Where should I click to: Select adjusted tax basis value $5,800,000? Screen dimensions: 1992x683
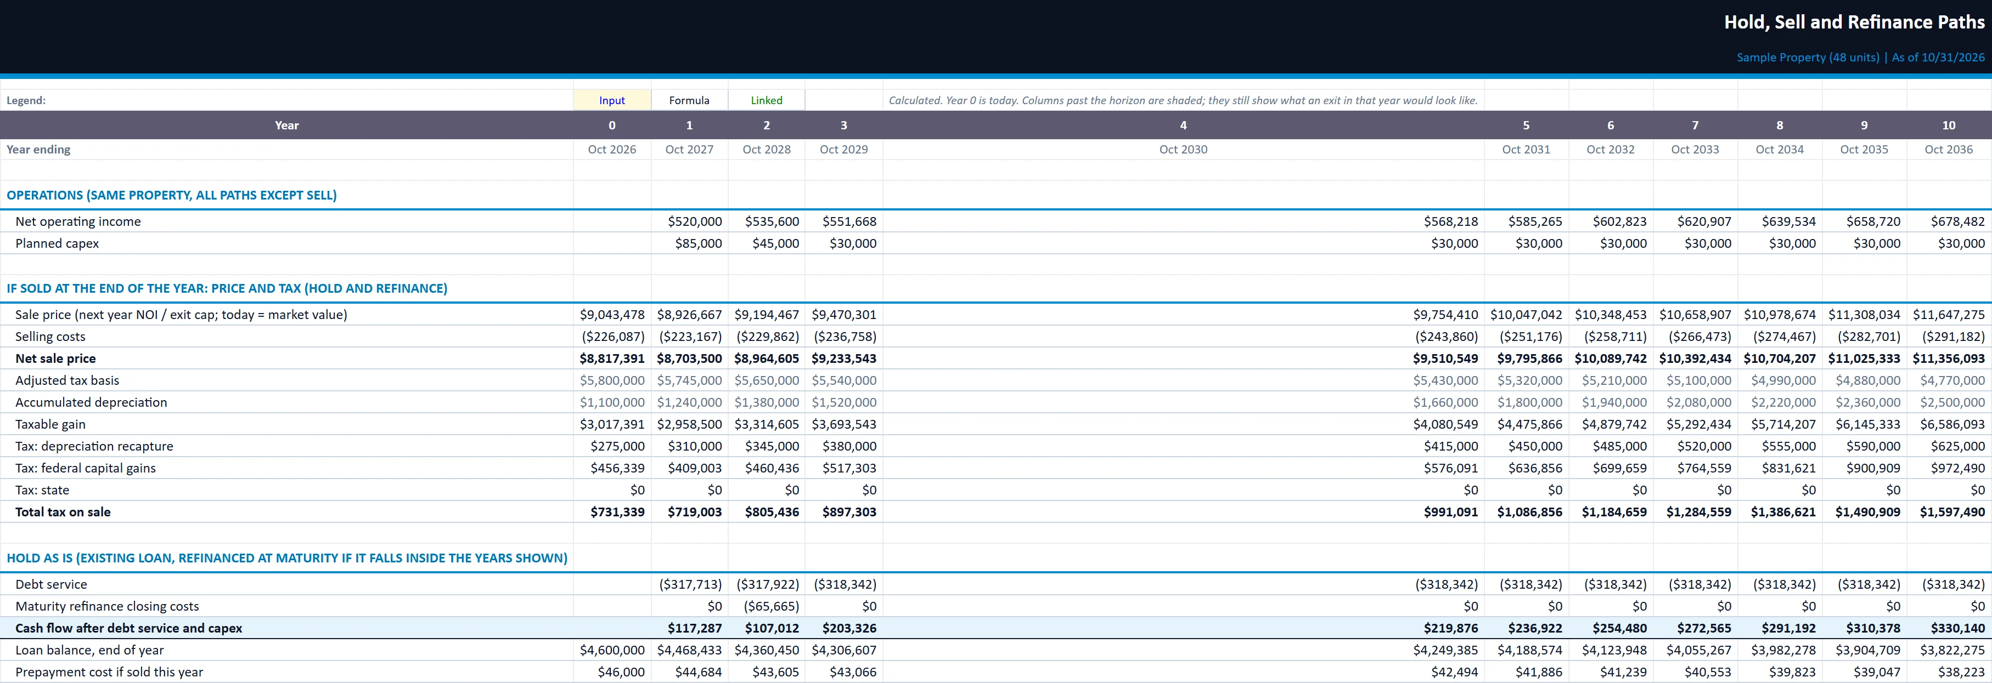[612, 380]
